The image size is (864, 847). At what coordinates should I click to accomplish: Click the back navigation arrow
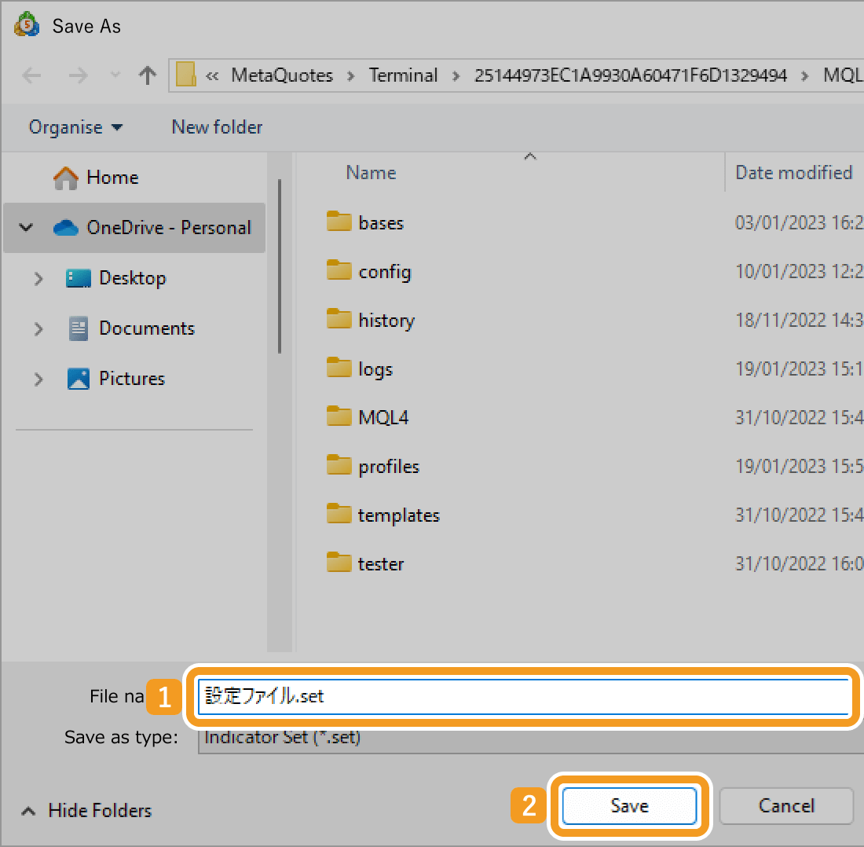31,75
